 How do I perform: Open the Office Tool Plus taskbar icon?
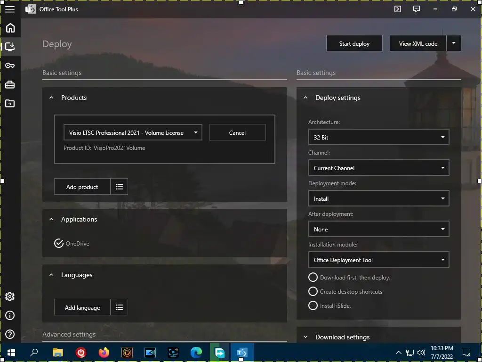(242, 353)
